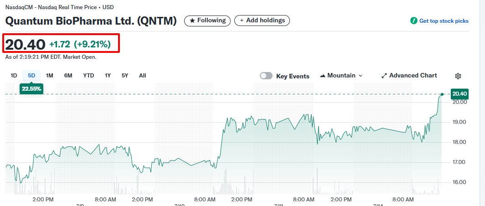Toggle the Key Events switch

coord(266,76)
